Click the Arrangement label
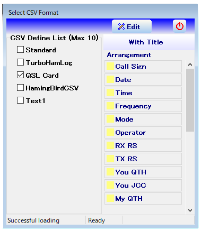201x231 pixels. [129, 55]
